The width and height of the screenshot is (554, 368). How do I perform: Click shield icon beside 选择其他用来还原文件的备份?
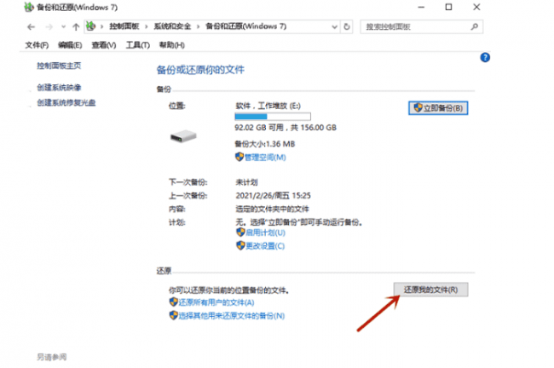[173, 315]
